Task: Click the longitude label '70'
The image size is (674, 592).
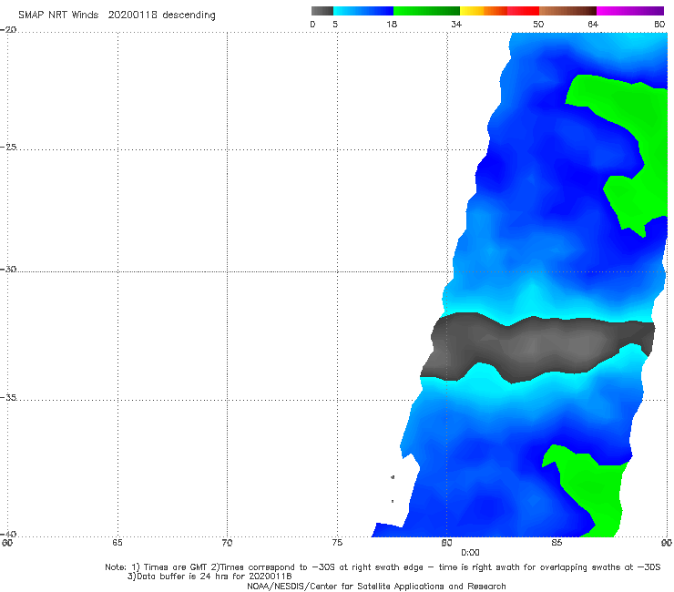Action: pos(227,543)
